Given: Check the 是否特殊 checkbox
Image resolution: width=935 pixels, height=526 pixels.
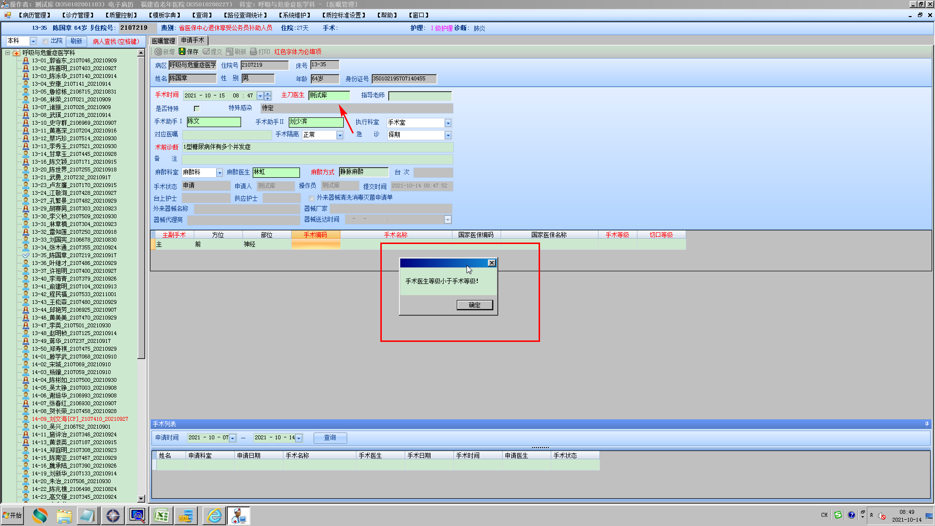Looking at the screenshot, I should click(197, 109).
